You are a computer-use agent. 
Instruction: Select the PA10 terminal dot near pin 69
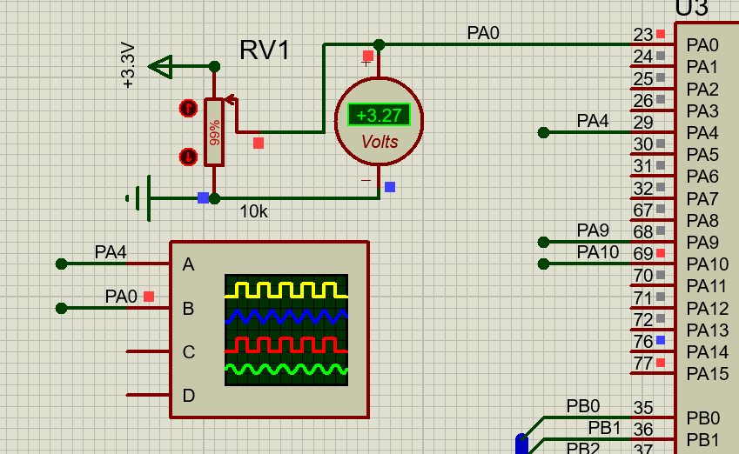[543, 264]
